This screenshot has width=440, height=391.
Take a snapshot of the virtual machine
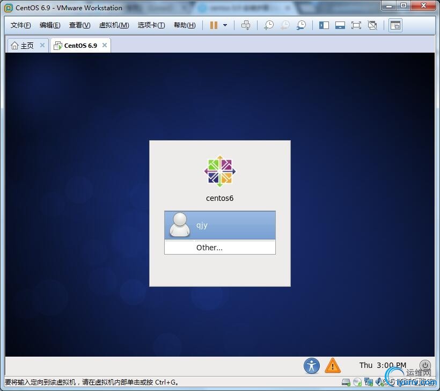[269, 25]
